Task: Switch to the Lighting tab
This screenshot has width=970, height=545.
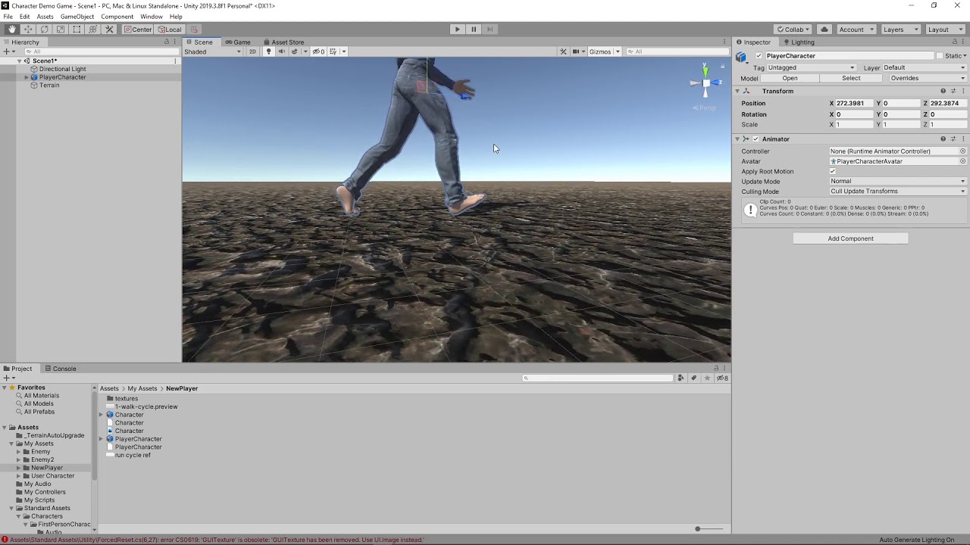Action: tap(799, 42)
